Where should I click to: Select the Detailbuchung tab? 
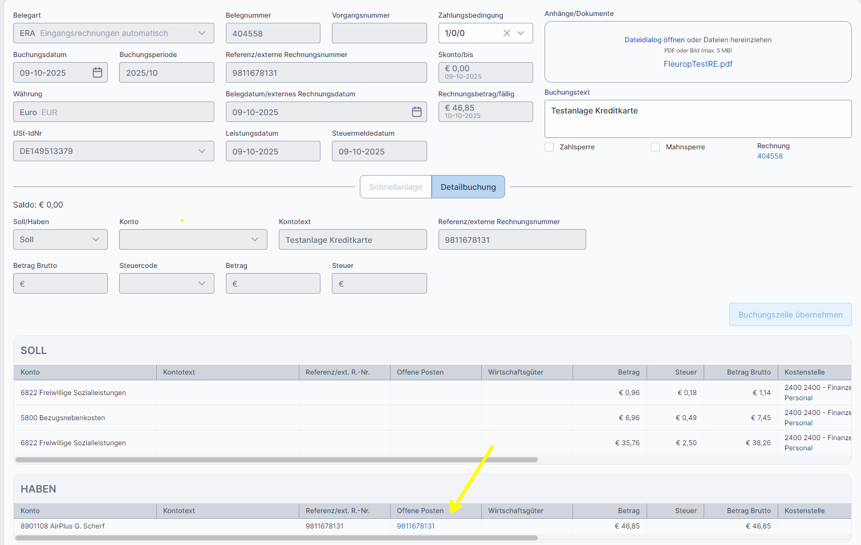coord(468,187)
